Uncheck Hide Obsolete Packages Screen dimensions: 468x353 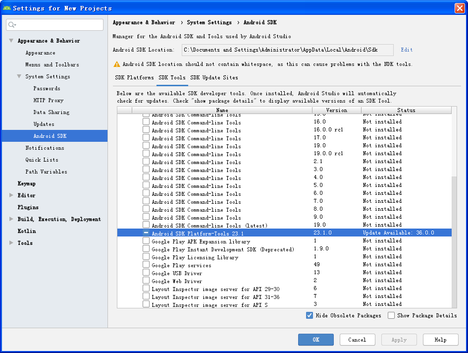click(x=310, y=315)
